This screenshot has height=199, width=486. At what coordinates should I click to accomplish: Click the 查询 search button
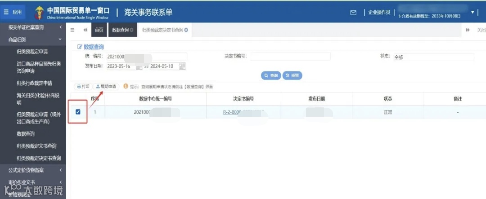point(271,75)
